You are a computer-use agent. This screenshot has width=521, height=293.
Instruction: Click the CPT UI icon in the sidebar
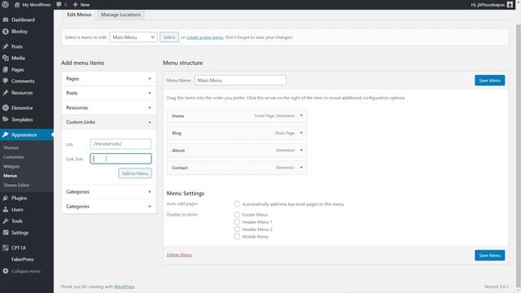6,247
